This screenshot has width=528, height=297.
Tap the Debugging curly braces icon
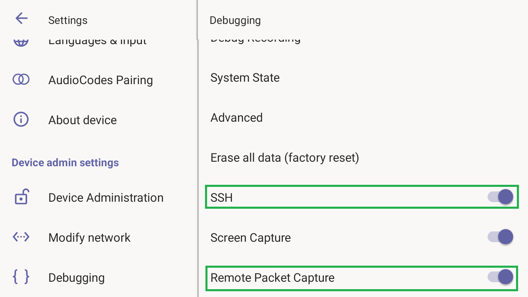(21, 277)
